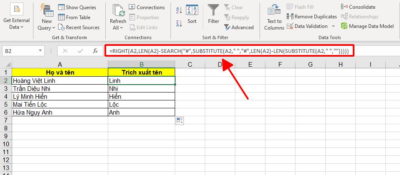
Task: Sort Z to A descending
Action: (x=179, y=23)
